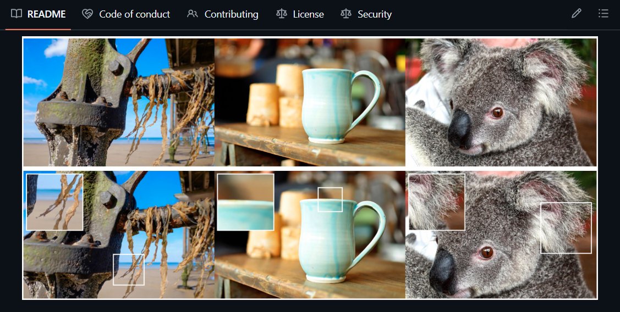Image resolution: width=620 pixels, height=312 pixels.
Task: Click the top beach pier photo
Action: (x=119, y=102)
